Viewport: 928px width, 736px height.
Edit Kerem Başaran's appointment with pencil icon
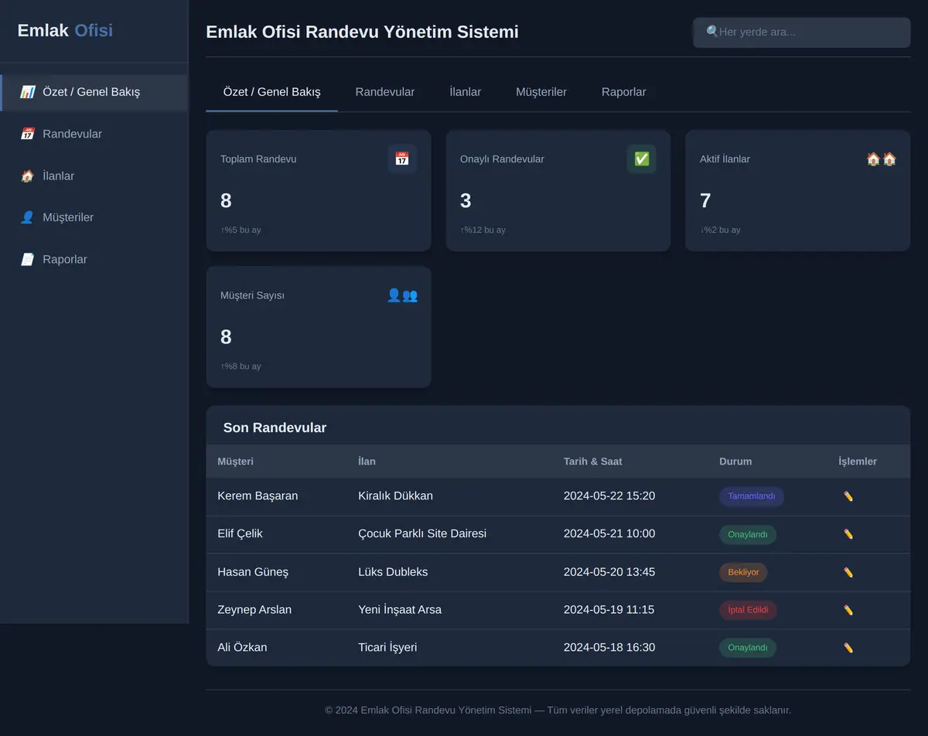point(848,496)
